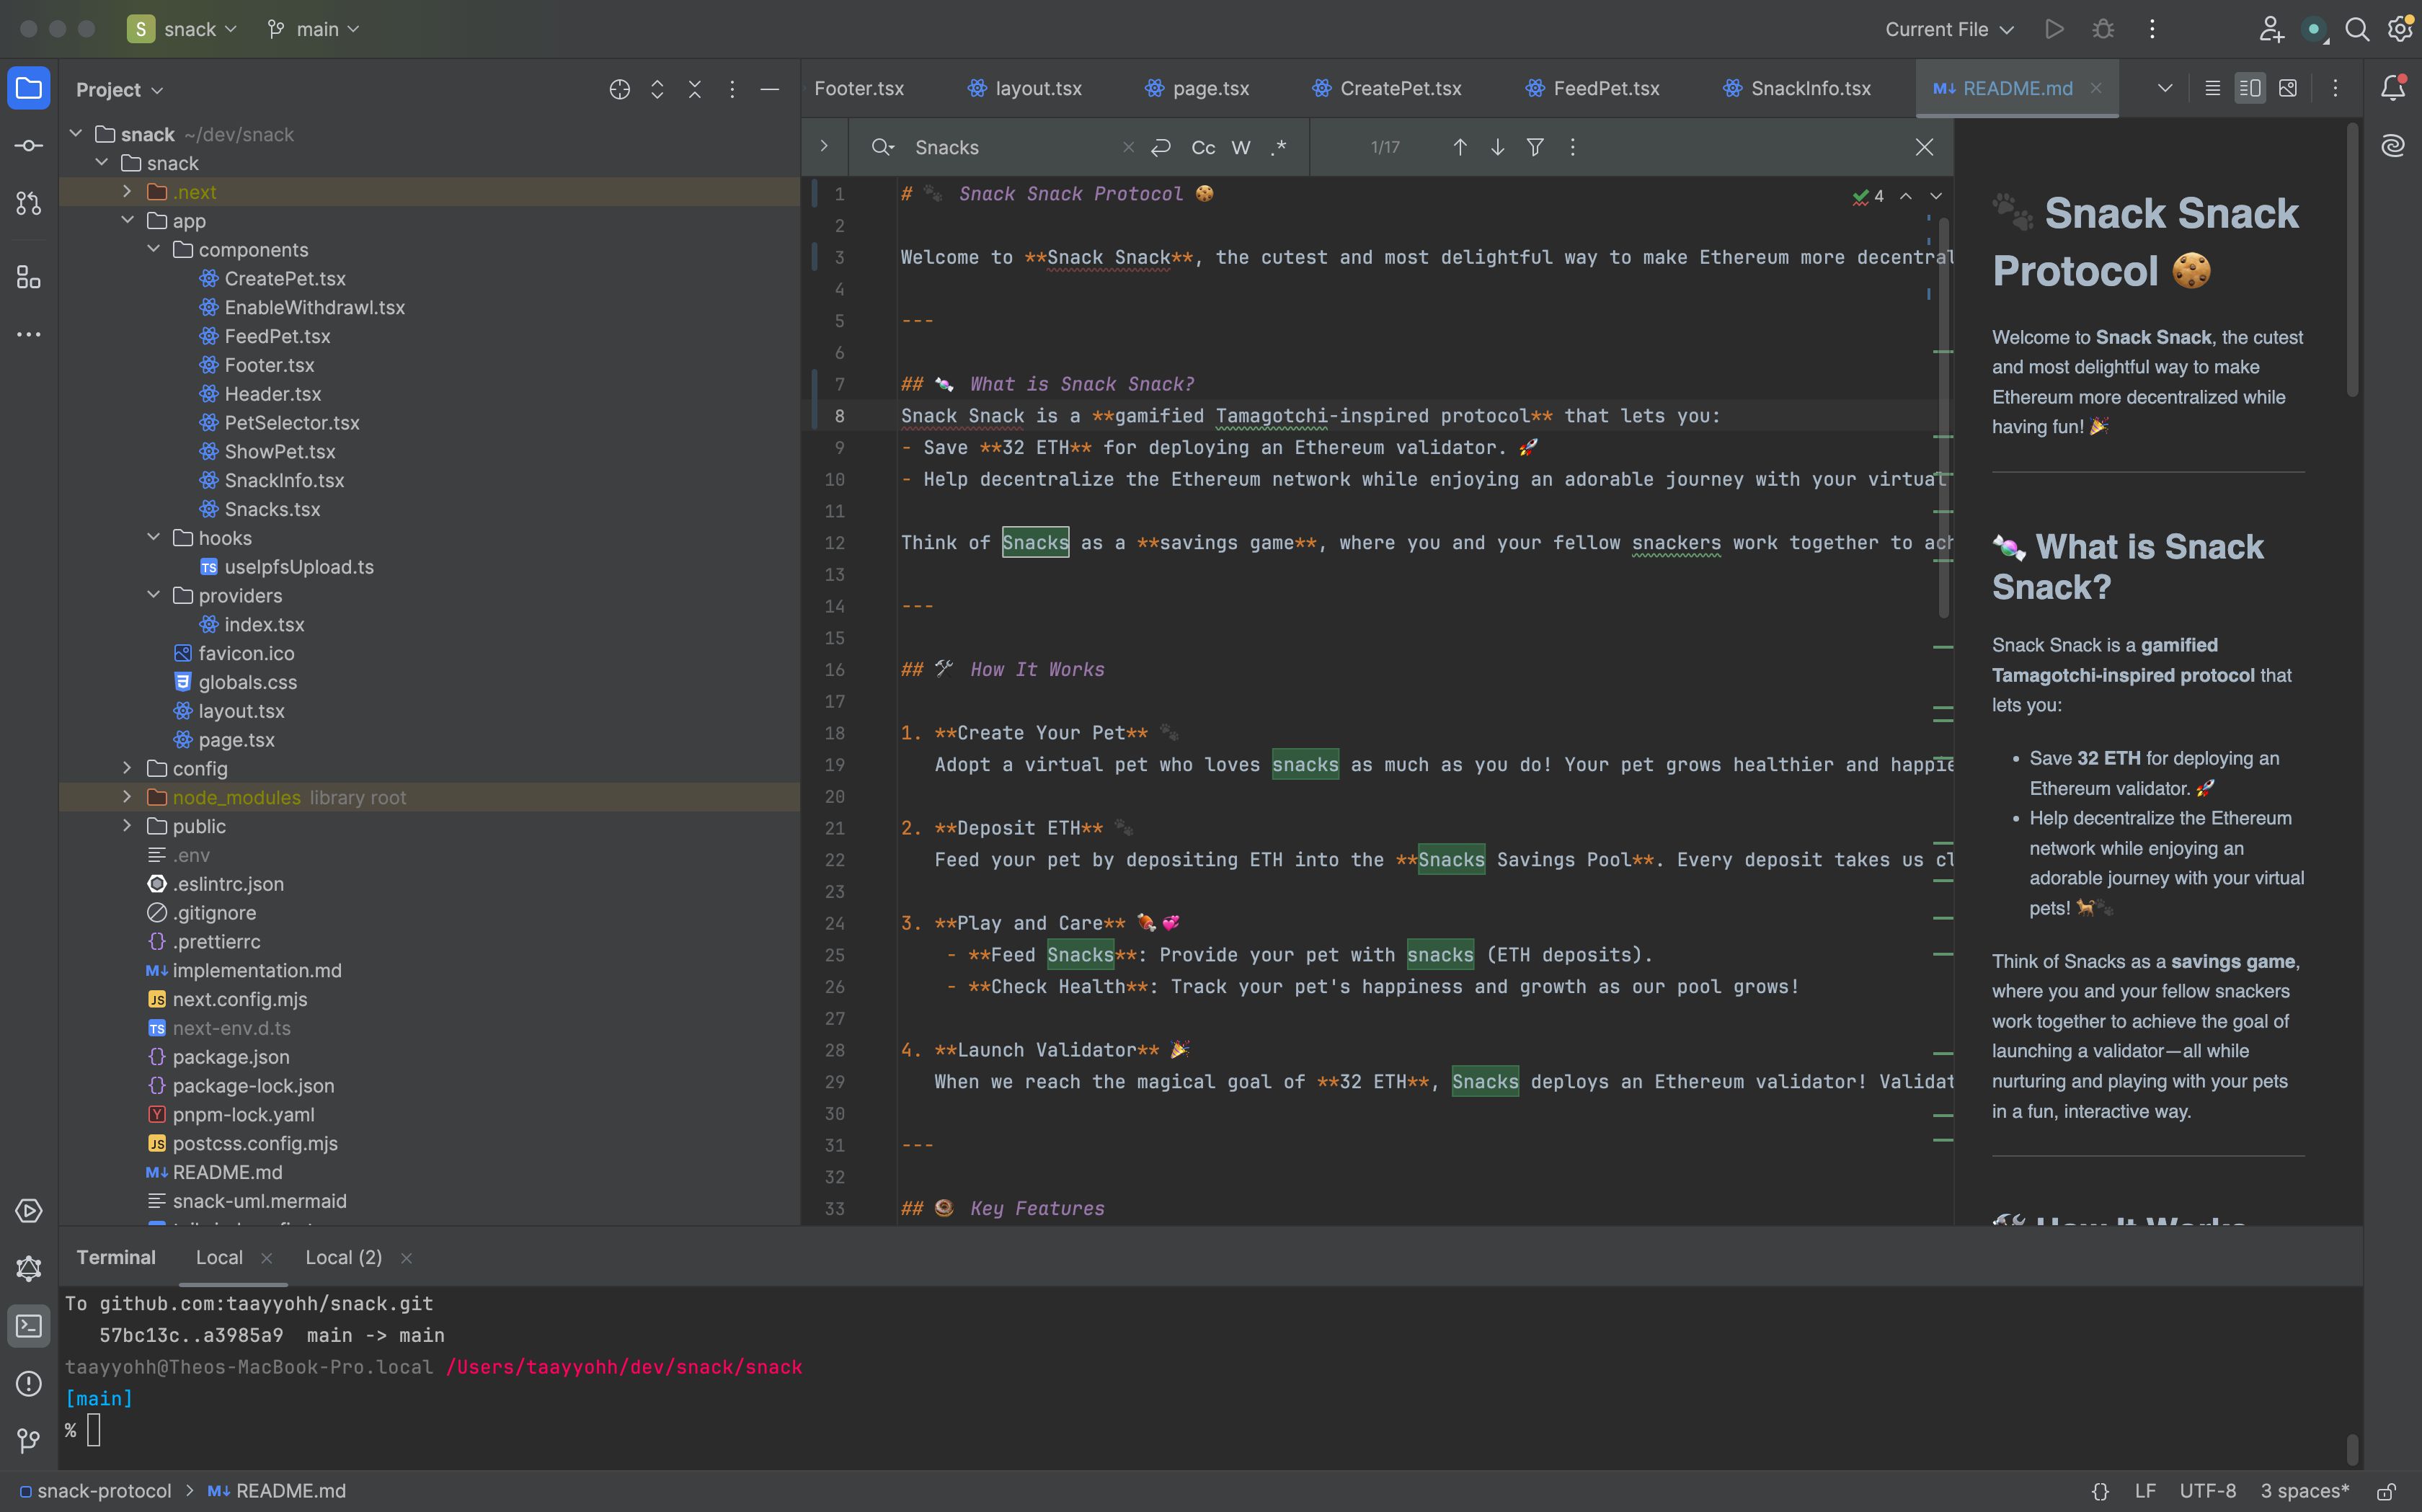
Task: Open the Notifications bell
Action: [x=2393, y=88]
